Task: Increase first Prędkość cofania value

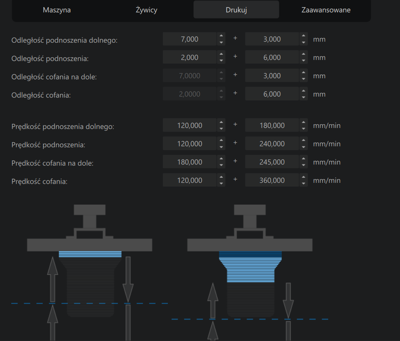Action: [x=221, y=177]
